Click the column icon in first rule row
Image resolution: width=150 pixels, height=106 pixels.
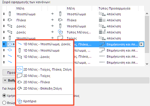[10, 14]
